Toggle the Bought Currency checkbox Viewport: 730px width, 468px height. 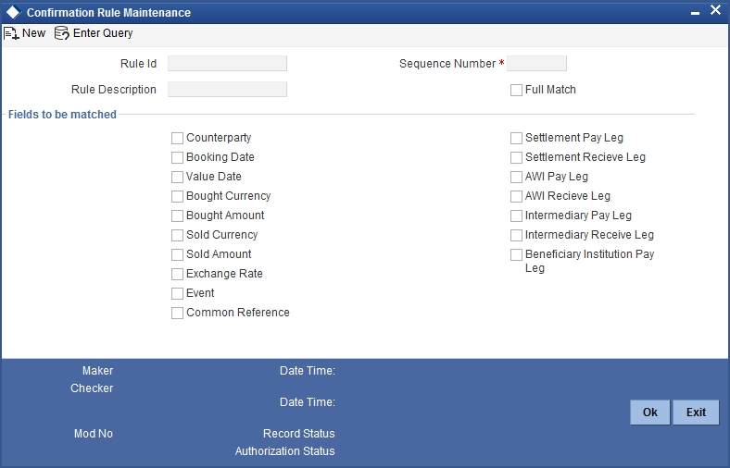[178, 197]
